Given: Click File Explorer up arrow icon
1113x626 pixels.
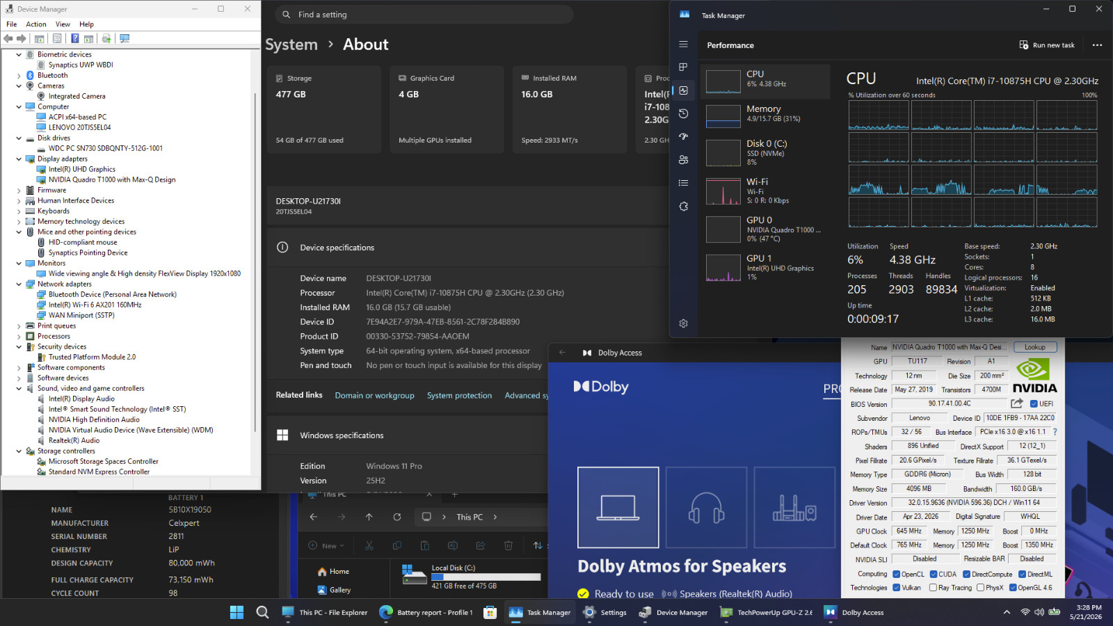Looking at the screenshot, I should tap(369, 517).
